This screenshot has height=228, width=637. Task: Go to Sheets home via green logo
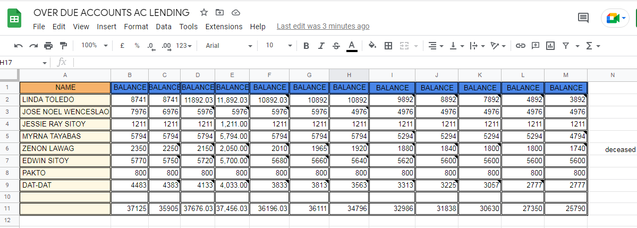(14, 19)
